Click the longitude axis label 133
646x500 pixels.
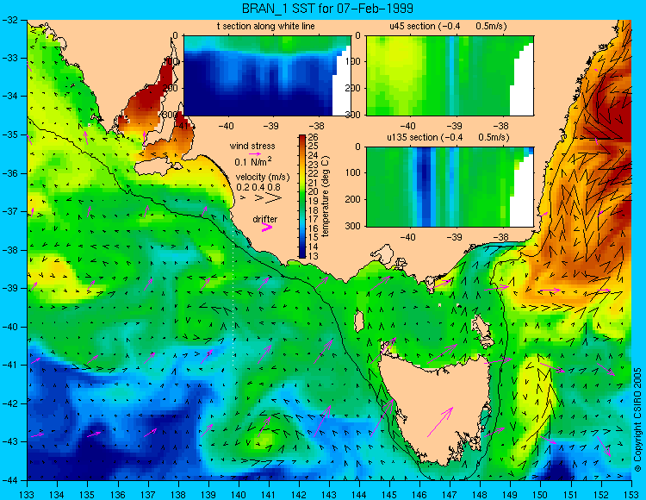coord(28,494)
